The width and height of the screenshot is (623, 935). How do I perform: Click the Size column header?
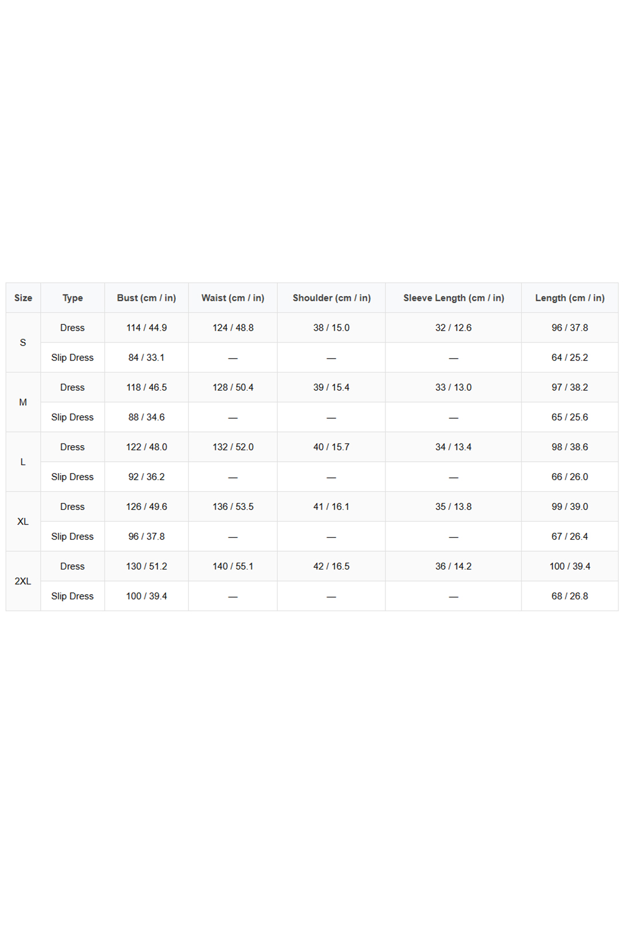point(23,298)
